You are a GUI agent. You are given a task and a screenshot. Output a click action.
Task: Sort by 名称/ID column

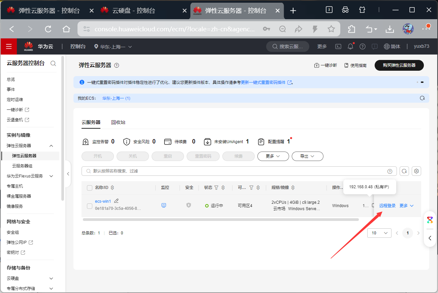point(112,188)
